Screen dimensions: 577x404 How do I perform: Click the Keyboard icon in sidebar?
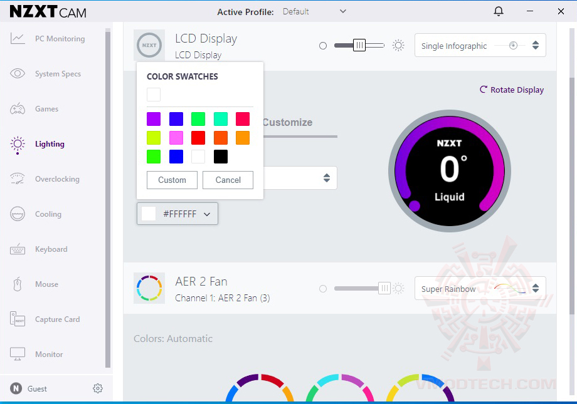[18, 249]
